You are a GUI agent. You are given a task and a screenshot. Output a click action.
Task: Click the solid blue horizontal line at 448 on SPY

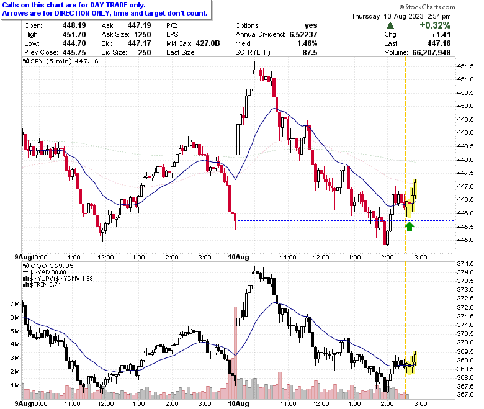(297, 161)
